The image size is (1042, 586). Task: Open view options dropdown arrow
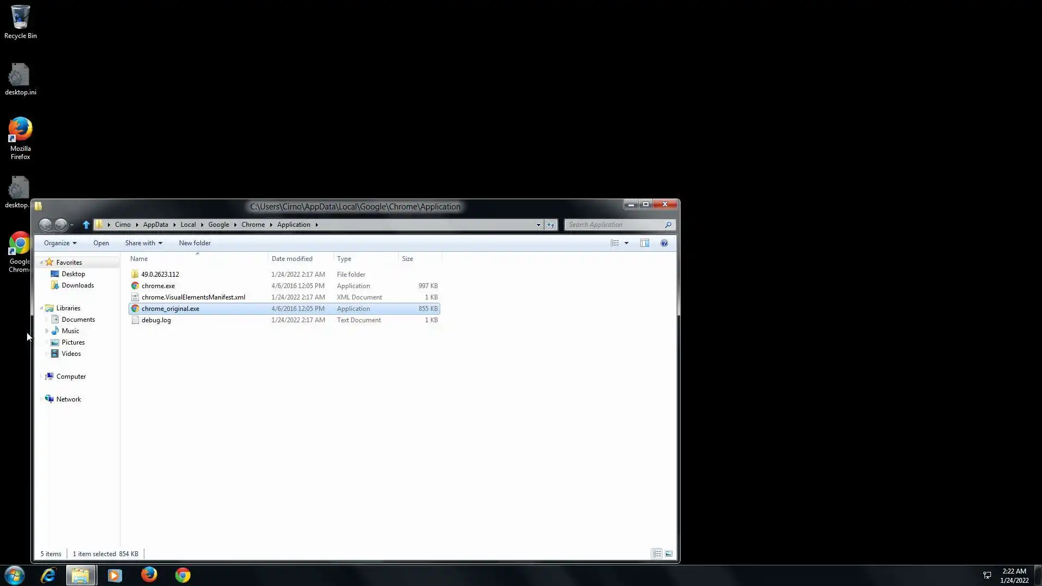[626, 243]
